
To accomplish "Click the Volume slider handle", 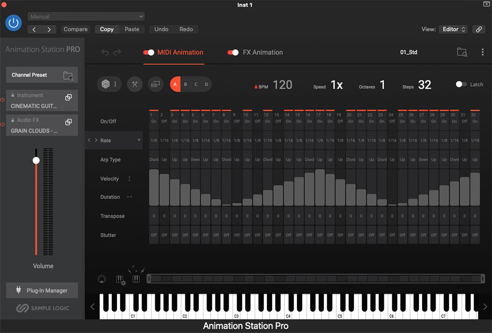I will click(x=36, y=160).
